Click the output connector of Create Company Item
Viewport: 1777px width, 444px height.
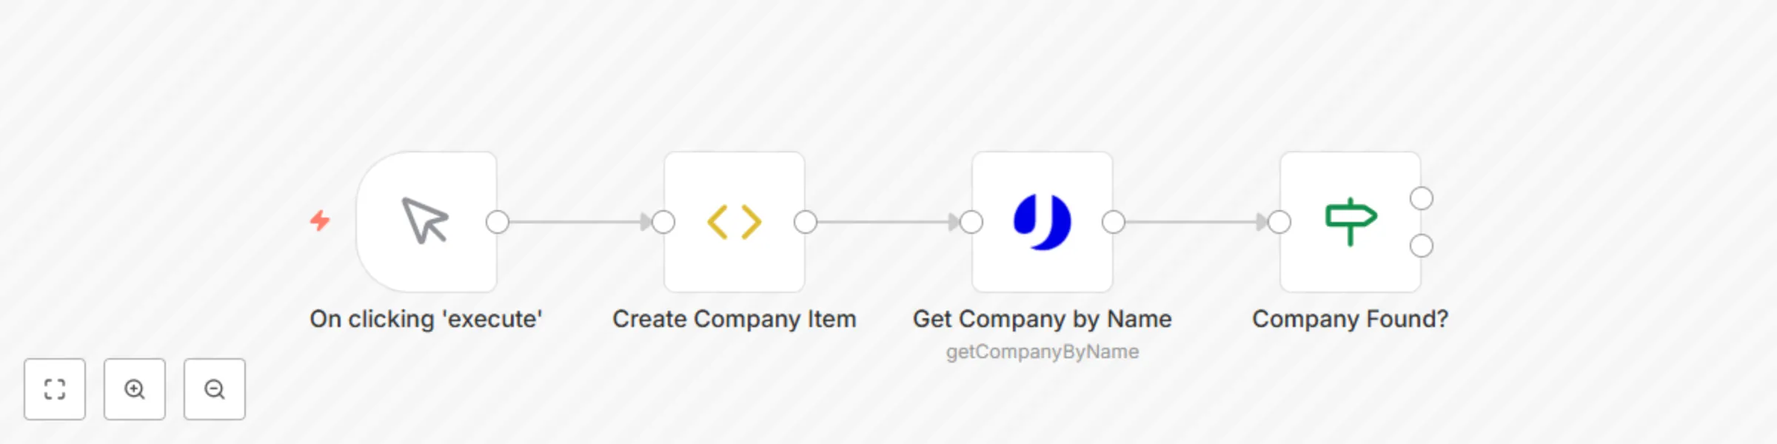805,221
